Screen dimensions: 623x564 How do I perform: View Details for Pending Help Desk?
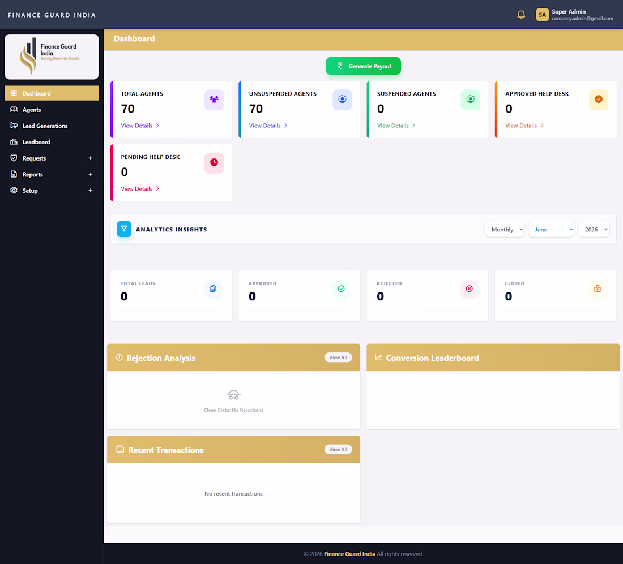coord(140,188)
